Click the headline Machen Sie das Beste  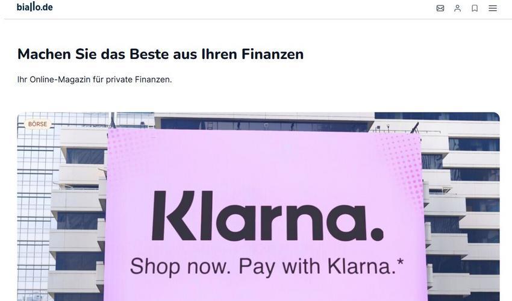(160, 54)
